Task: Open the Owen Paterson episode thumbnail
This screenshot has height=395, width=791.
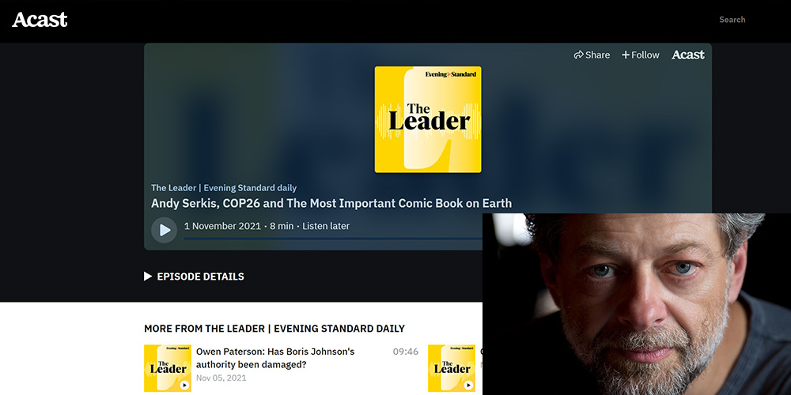Action: (x=168, y=368)
